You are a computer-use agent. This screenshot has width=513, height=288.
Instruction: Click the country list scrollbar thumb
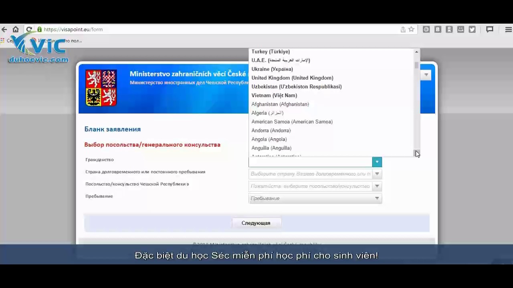pyautogui.click(x=416, y=65)
